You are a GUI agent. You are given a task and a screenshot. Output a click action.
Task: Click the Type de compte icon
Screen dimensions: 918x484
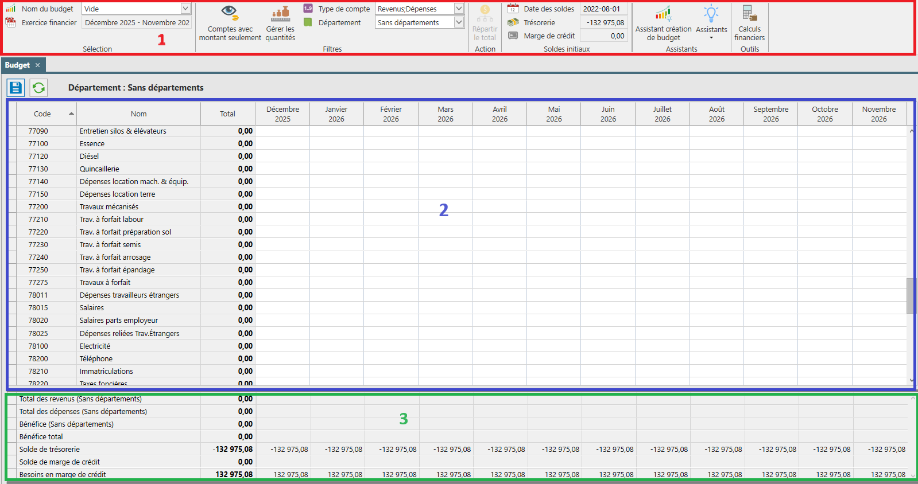point(308,9)
